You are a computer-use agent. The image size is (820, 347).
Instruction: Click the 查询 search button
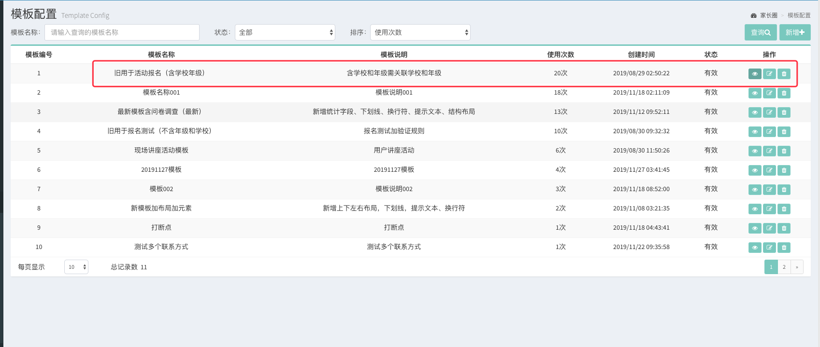[760, 32]
